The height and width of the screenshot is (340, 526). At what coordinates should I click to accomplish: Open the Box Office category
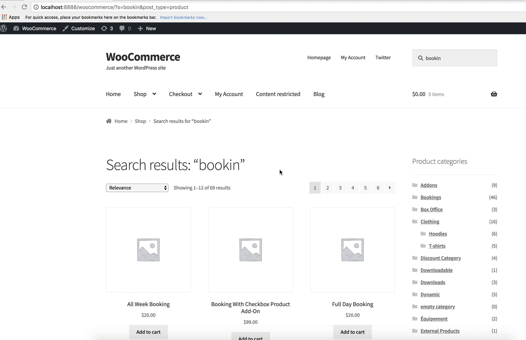coord(431,209)
